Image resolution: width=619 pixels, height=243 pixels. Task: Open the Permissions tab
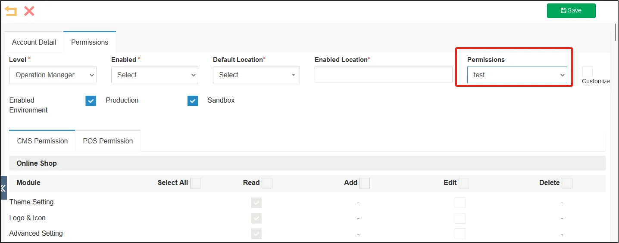[90, 42]
